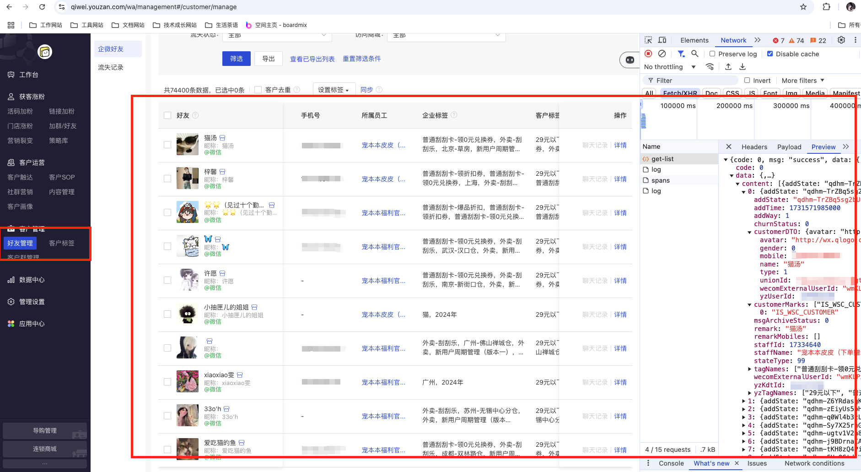Click the Youzan logo in sidebar
The height and width of the screenshot is (472, 861).
pos(45,52)
